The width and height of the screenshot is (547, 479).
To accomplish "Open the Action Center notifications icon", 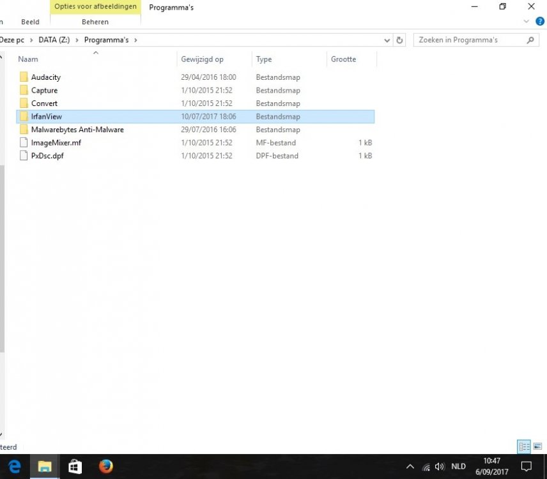I will [x=527, y=466].
